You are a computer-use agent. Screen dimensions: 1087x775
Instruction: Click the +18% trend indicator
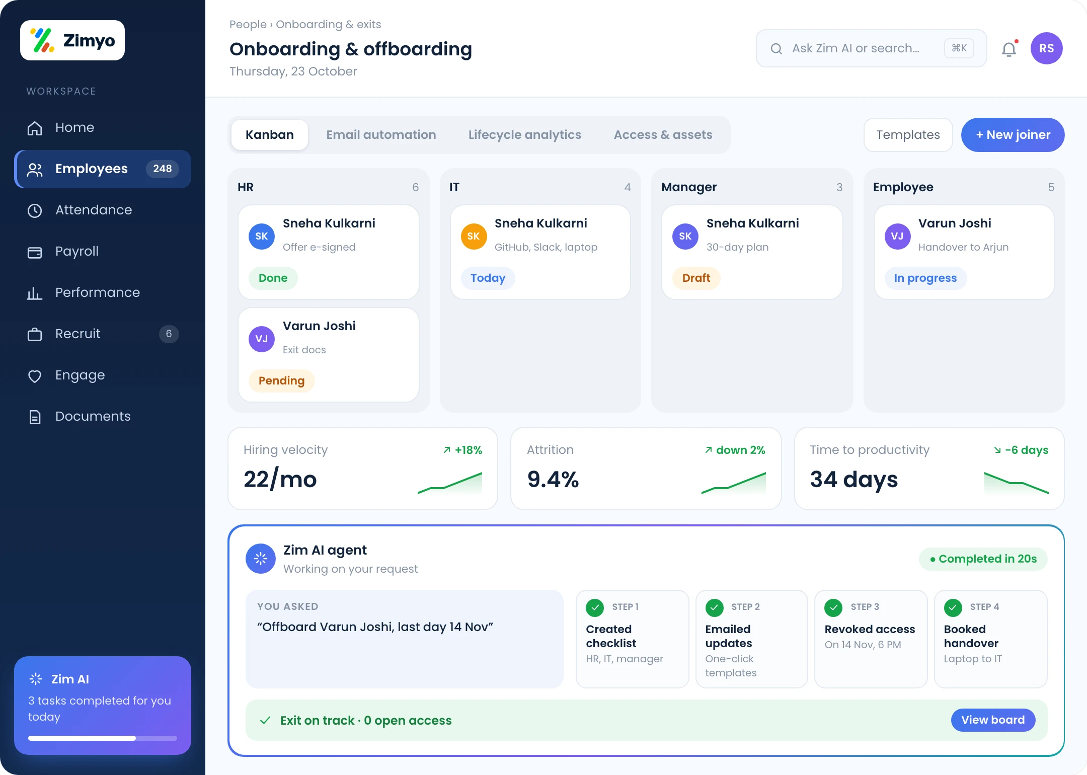(462, 450)
